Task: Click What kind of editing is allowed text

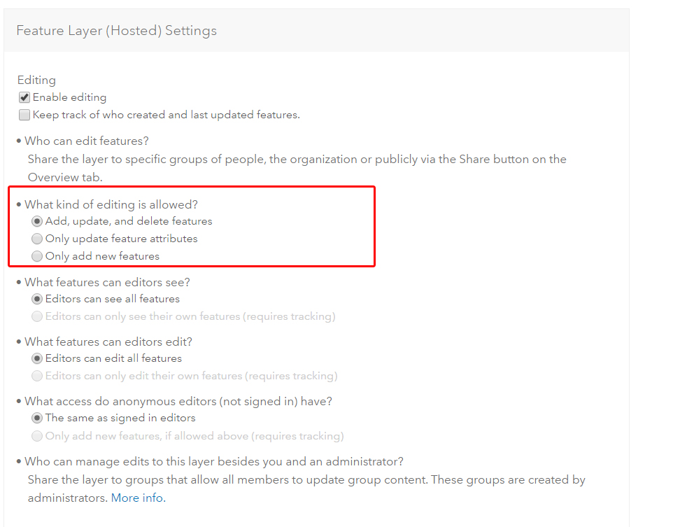Action: coord(111,204)
